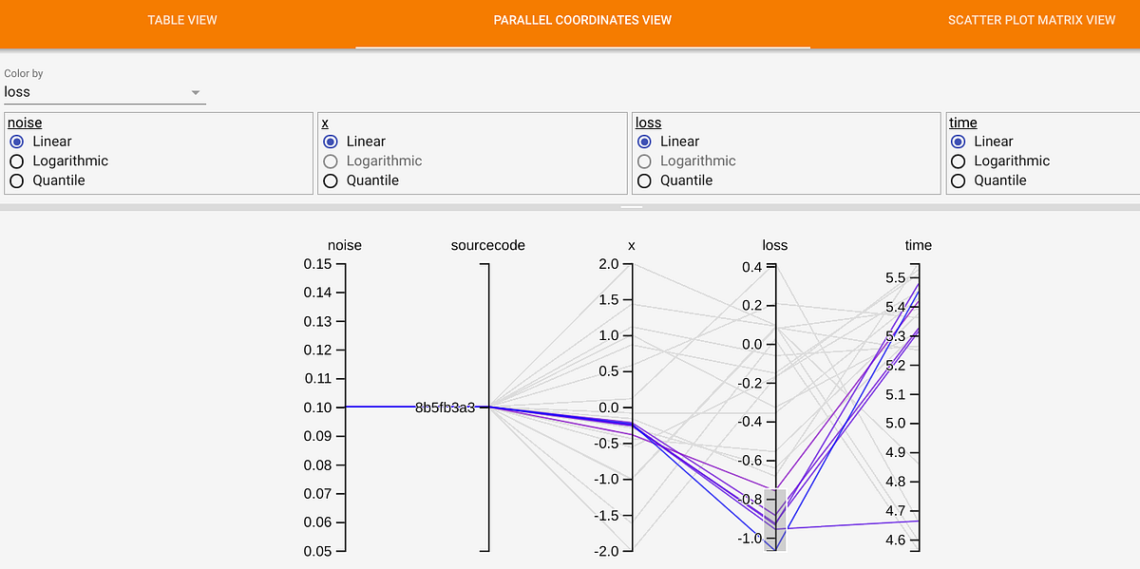Select Logarithmic scale for the noise axis

16,161
